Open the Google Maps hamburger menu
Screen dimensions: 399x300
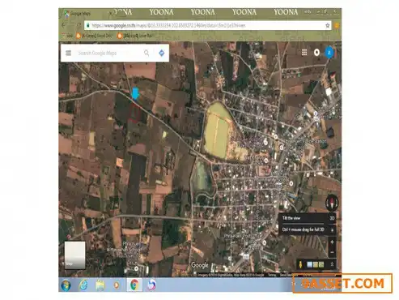pyautogui.click(x=68, y=53)
